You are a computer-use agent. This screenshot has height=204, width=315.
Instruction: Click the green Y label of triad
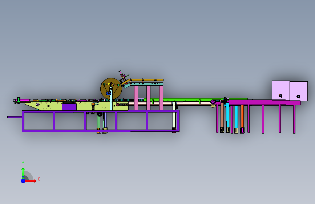click(23, 163)
